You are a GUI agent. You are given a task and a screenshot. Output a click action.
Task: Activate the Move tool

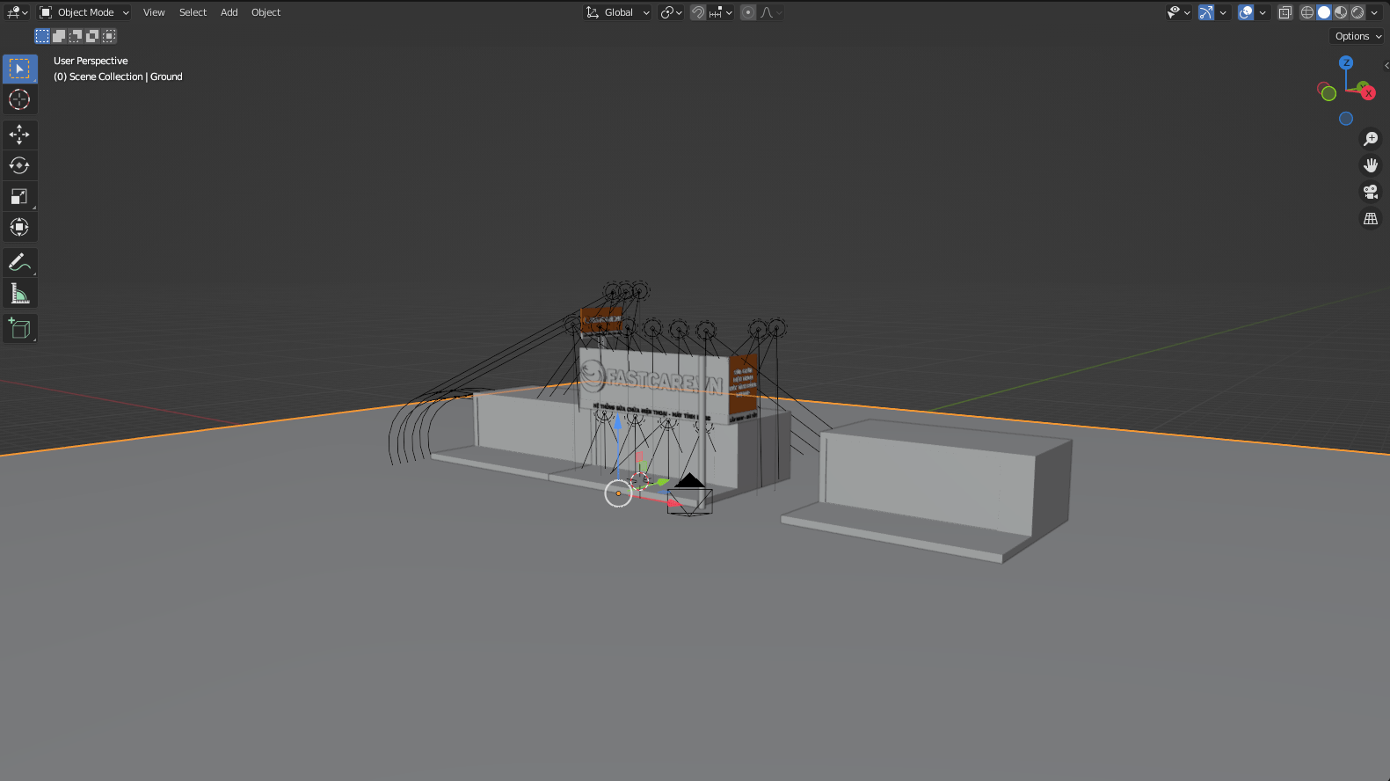[x=19, y=135]
